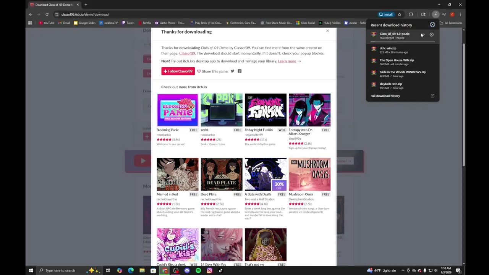Screen dimensions: 489x275
Task: Open Dead Plate game title link
Action: (209, 194)
